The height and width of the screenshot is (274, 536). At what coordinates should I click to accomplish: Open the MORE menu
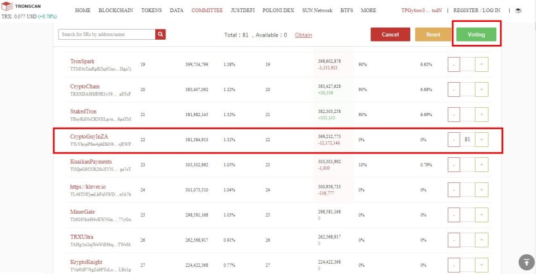pyautogui.click(x=369, y=11)
